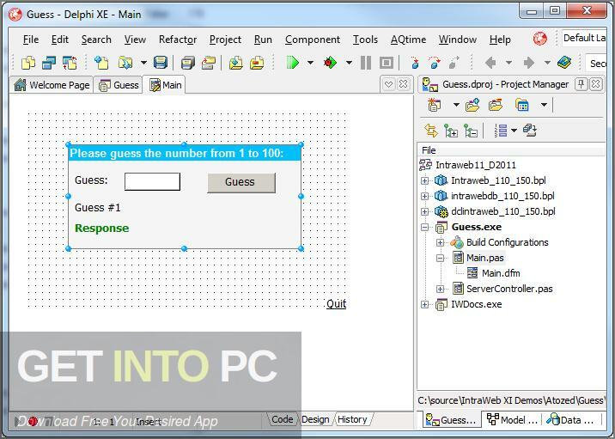Viewport: 615px width, 439px height.
Task: Expand Intraweb_110_150.bpl tree node
Action: [x=425, y=180]
